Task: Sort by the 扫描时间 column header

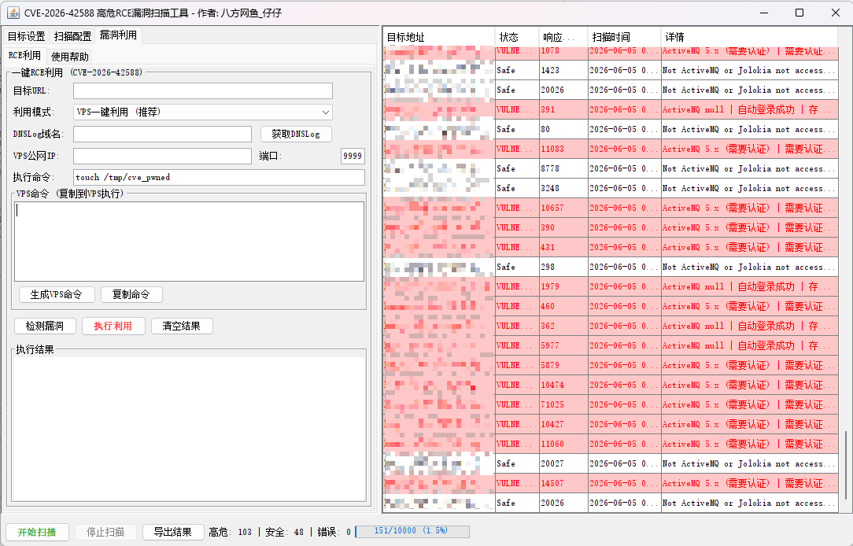Action: point(624,37)
